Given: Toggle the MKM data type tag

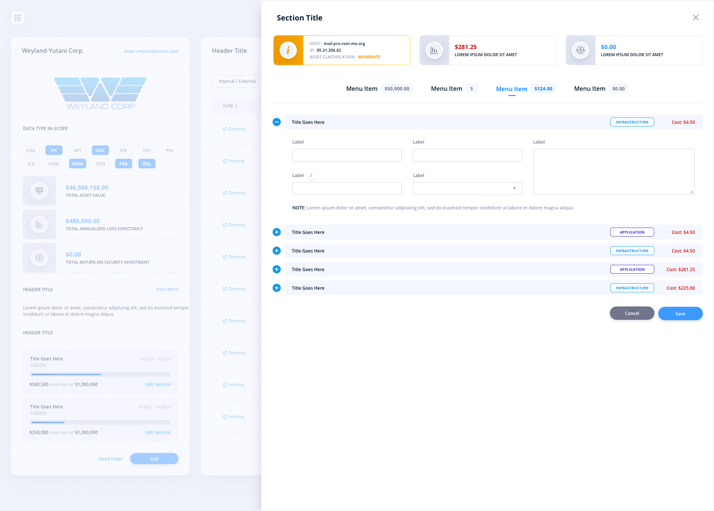Looking at the screenshot, I should click(77, 164).
